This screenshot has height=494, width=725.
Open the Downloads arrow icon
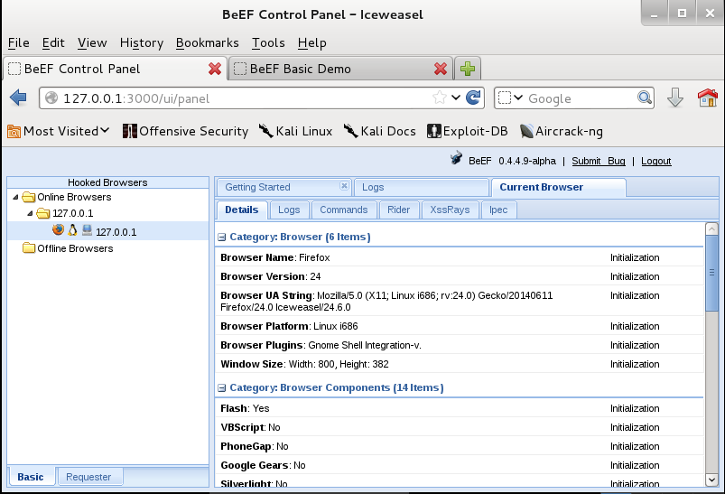tap(675, 98)
